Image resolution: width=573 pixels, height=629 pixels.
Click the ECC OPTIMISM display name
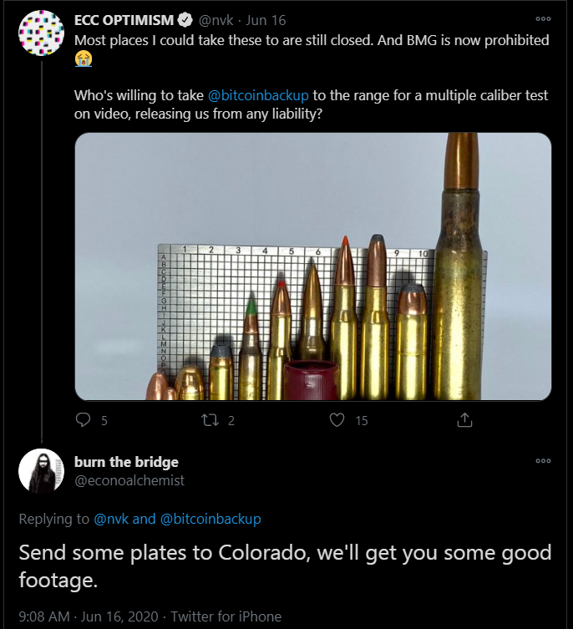[x=125, y=20]
